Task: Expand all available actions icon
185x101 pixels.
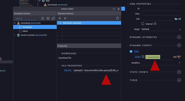Action: coord(48,18)
